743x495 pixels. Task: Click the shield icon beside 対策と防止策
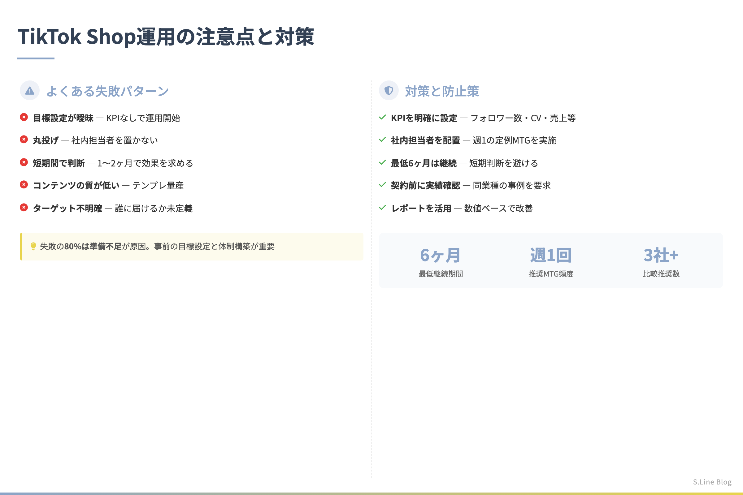pyautogui.click(x=389, y=91)
